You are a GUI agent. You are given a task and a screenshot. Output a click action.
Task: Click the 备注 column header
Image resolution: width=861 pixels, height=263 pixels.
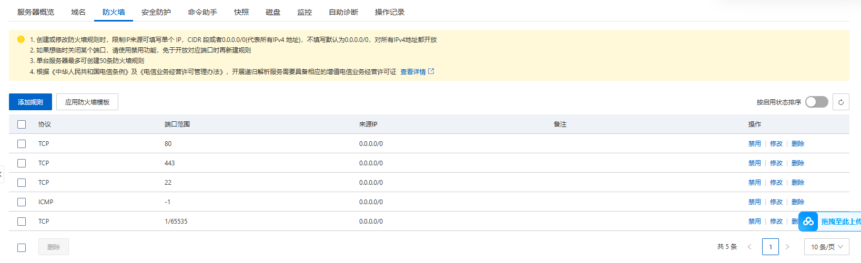click(560, 124)
